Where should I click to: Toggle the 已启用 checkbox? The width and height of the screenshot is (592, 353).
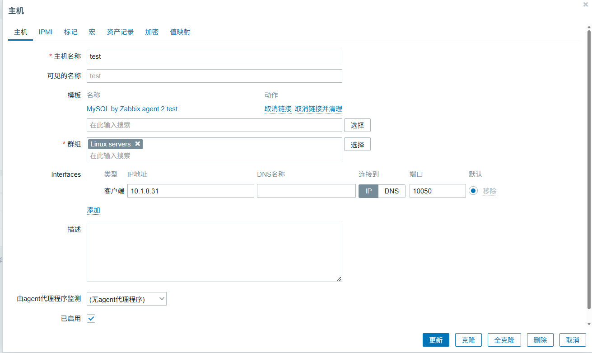click(x=91, y=319)
